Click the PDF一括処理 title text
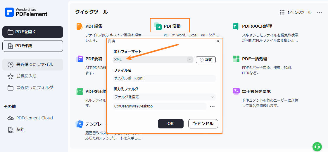This screenshot has height=152, width=328. [255, 59]
